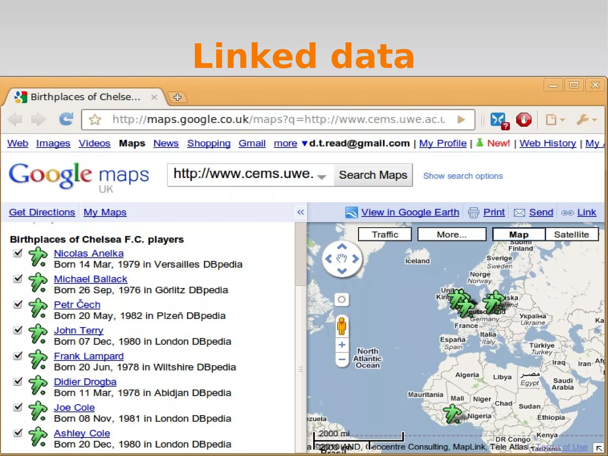This screenshot has height=456, width=608.
Task: Pan the map up
Action: click(x=342, y=247)
